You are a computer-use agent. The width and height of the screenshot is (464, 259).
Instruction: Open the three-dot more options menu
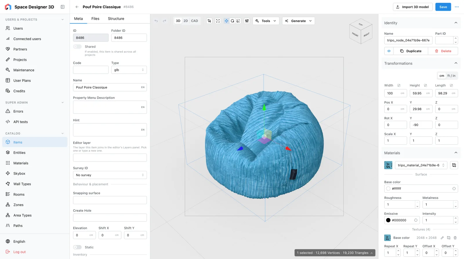(457, 7)
